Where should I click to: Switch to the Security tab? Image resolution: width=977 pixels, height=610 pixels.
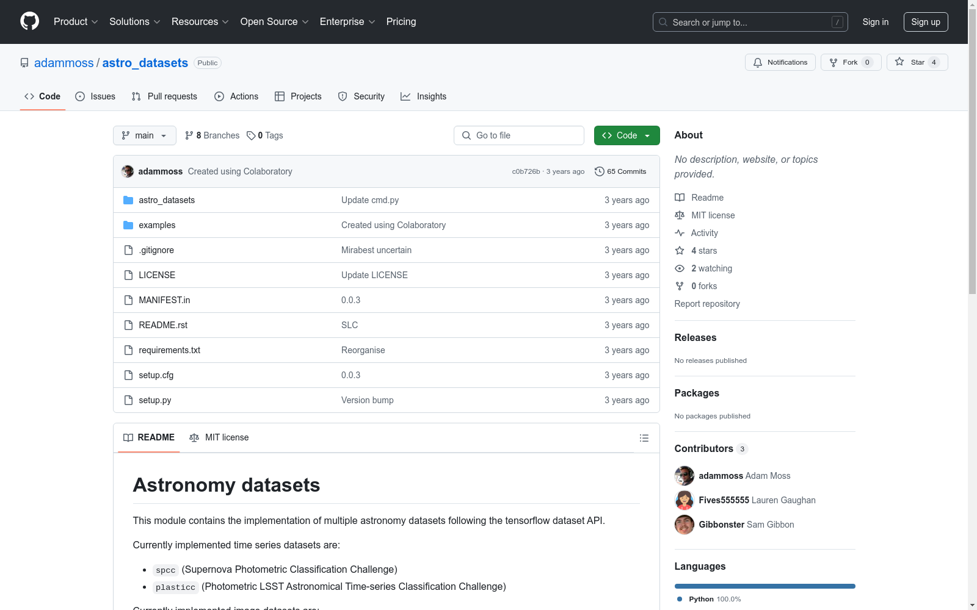(x=361, y=96)
